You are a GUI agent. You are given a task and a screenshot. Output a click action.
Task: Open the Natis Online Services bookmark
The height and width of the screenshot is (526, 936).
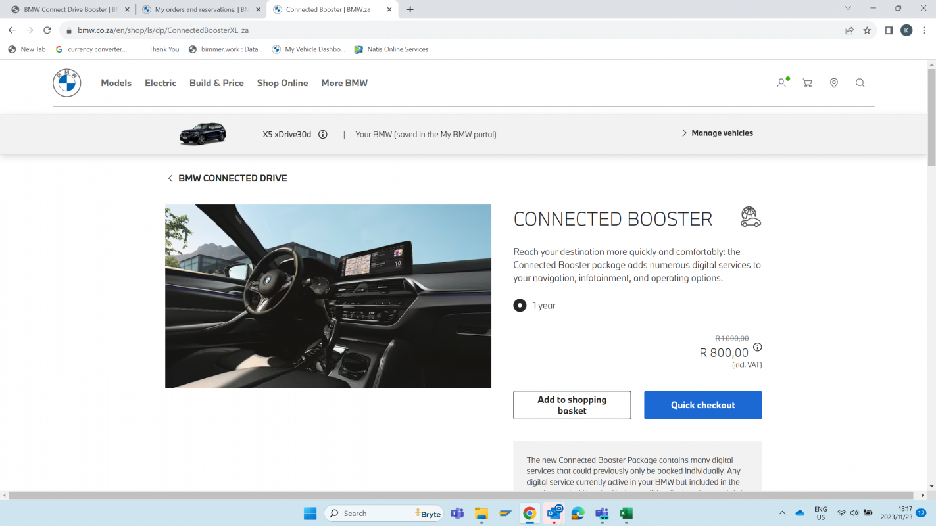(x=391, y=49)
